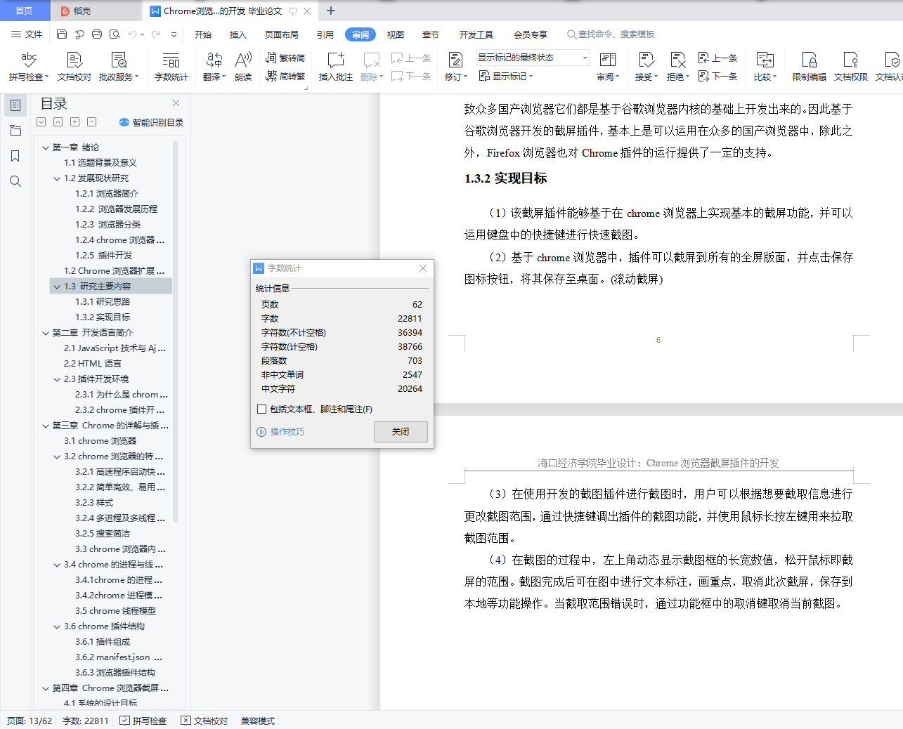Image resolution: width=903 pixels, height=729 pixels.
Task: Switch to the 视图 ribbon tab
Action: tap(396, 34)
